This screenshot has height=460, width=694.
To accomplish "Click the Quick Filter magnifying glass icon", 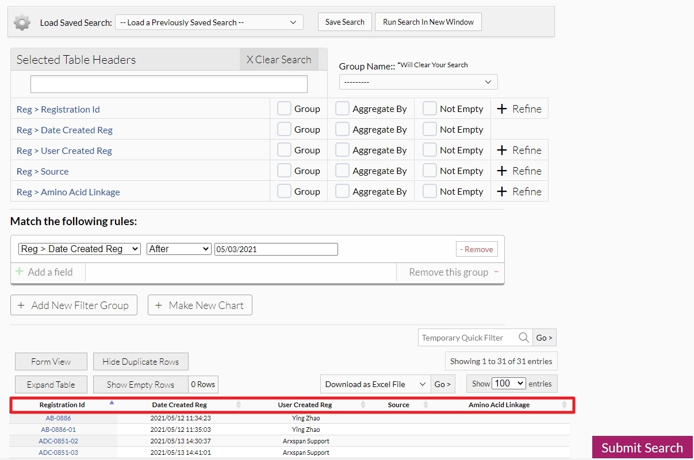I will [523, 338].
